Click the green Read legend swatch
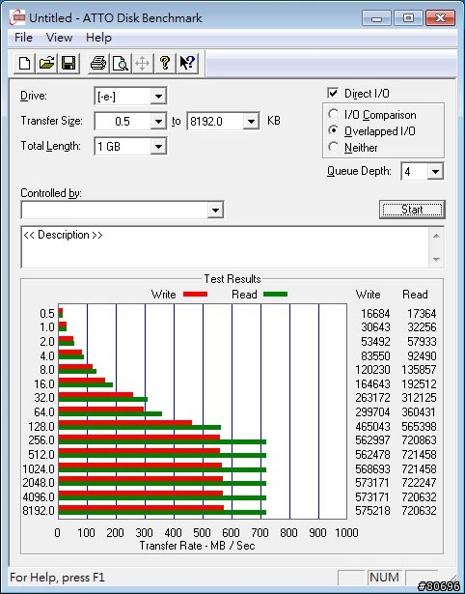This screenshot has height=594, width=465. [276, 294]
